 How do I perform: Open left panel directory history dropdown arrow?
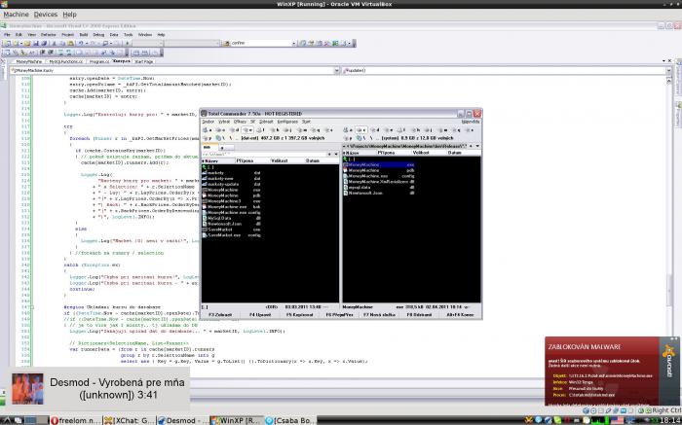coord(337,154)
